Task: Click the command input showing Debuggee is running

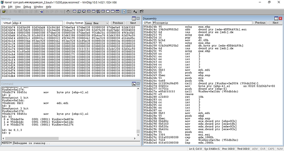Action: pos(77,143)
